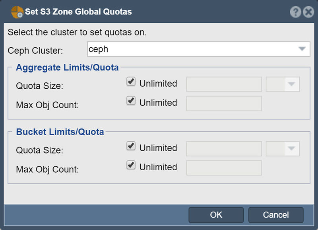Uncheck Unlimited for Bucket Quota Size
Image resolution: width=318 pixels, height=230 pixels.
(x=131, y=146)
